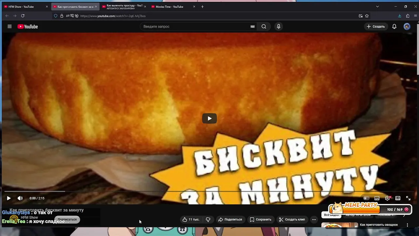Screen dimensions: 419x236
Task: Subscribe with Подписаться button
Action: (x=67, y=220)
